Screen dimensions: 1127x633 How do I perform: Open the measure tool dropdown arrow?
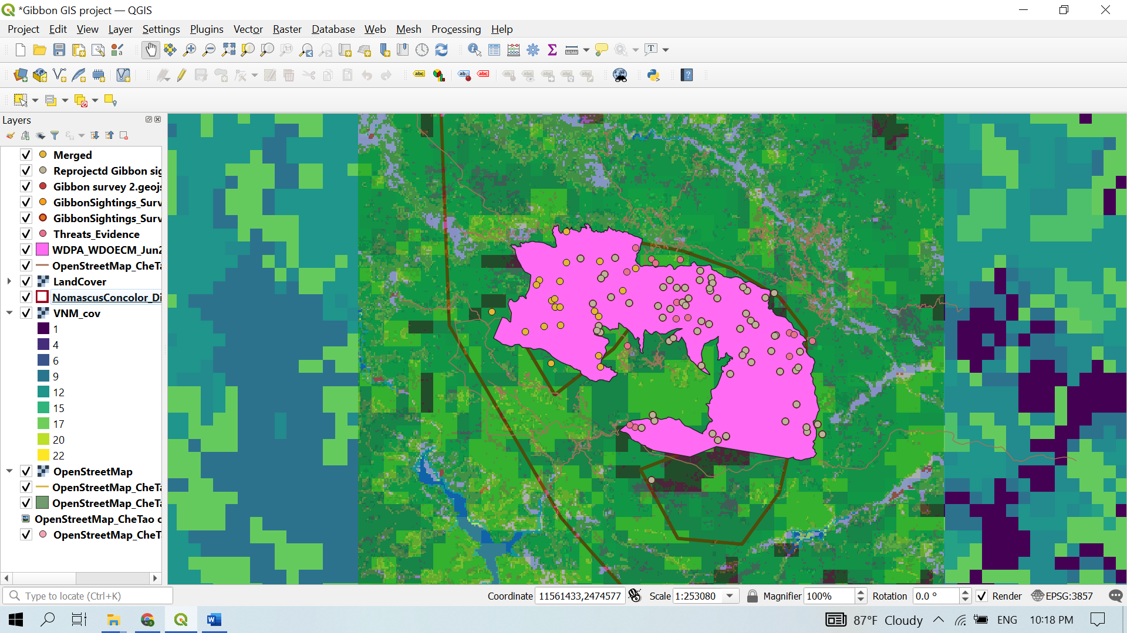586,50
